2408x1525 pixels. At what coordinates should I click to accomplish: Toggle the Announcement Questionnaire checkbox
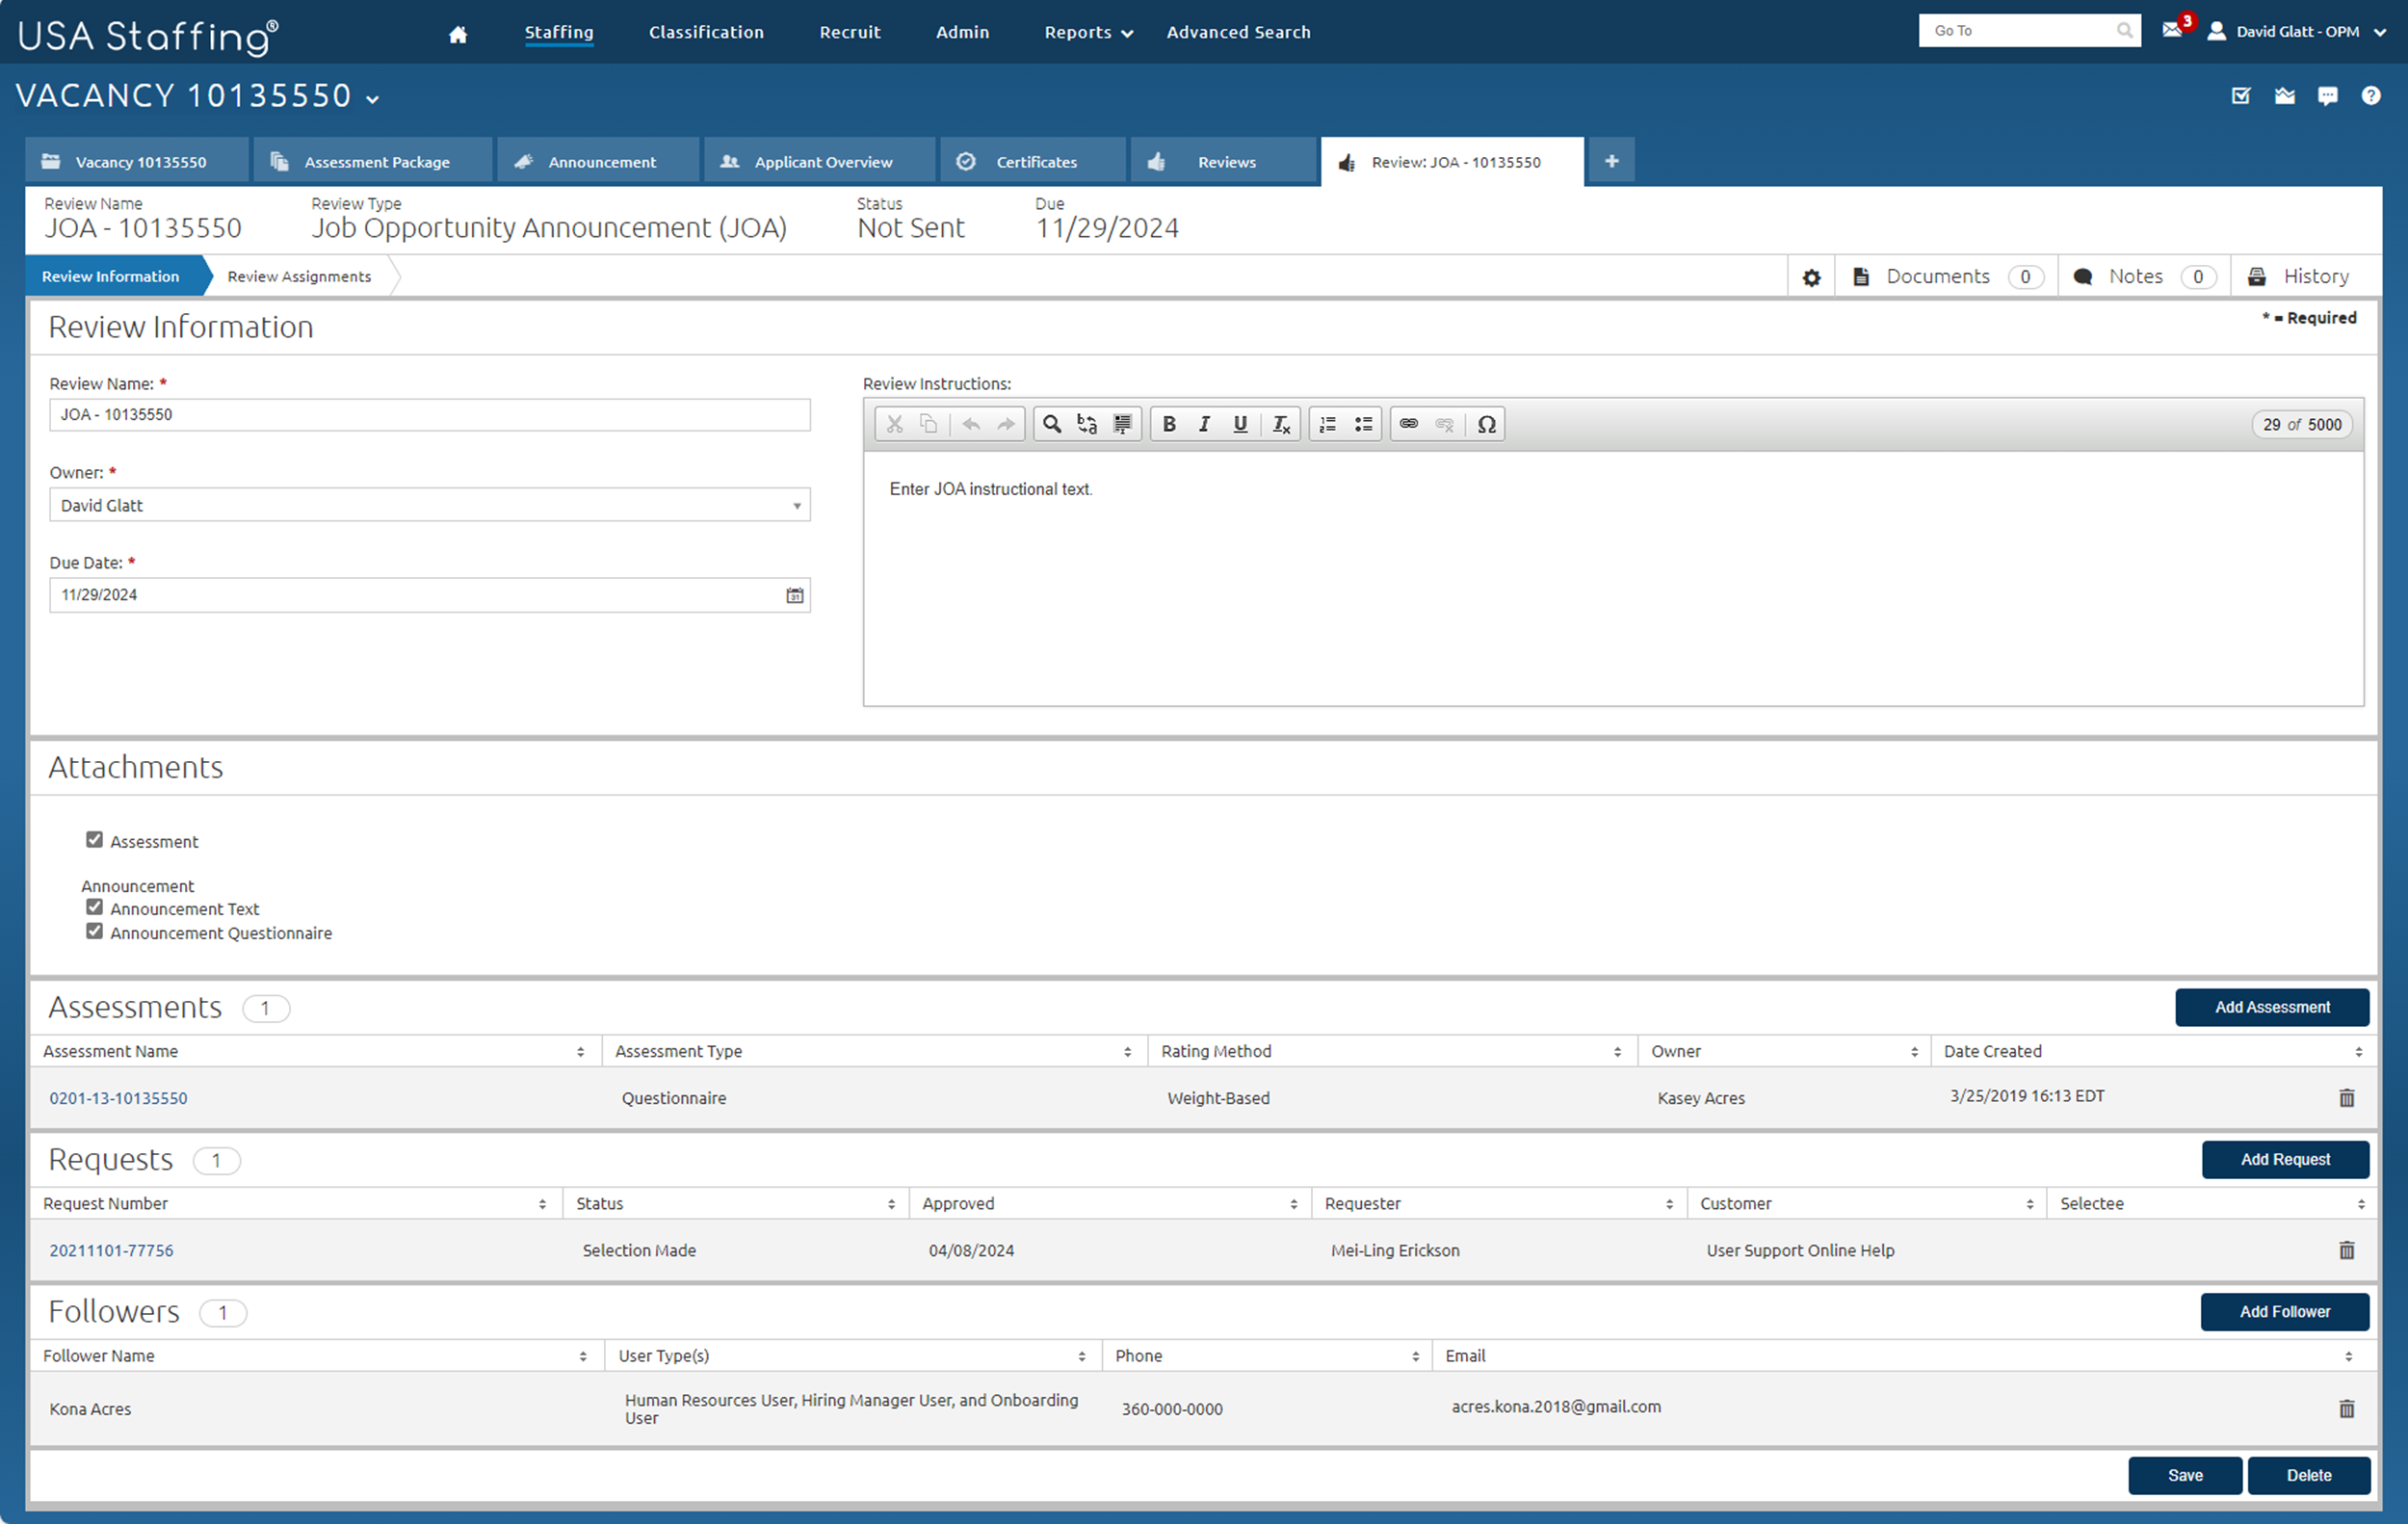click(94, 932)
